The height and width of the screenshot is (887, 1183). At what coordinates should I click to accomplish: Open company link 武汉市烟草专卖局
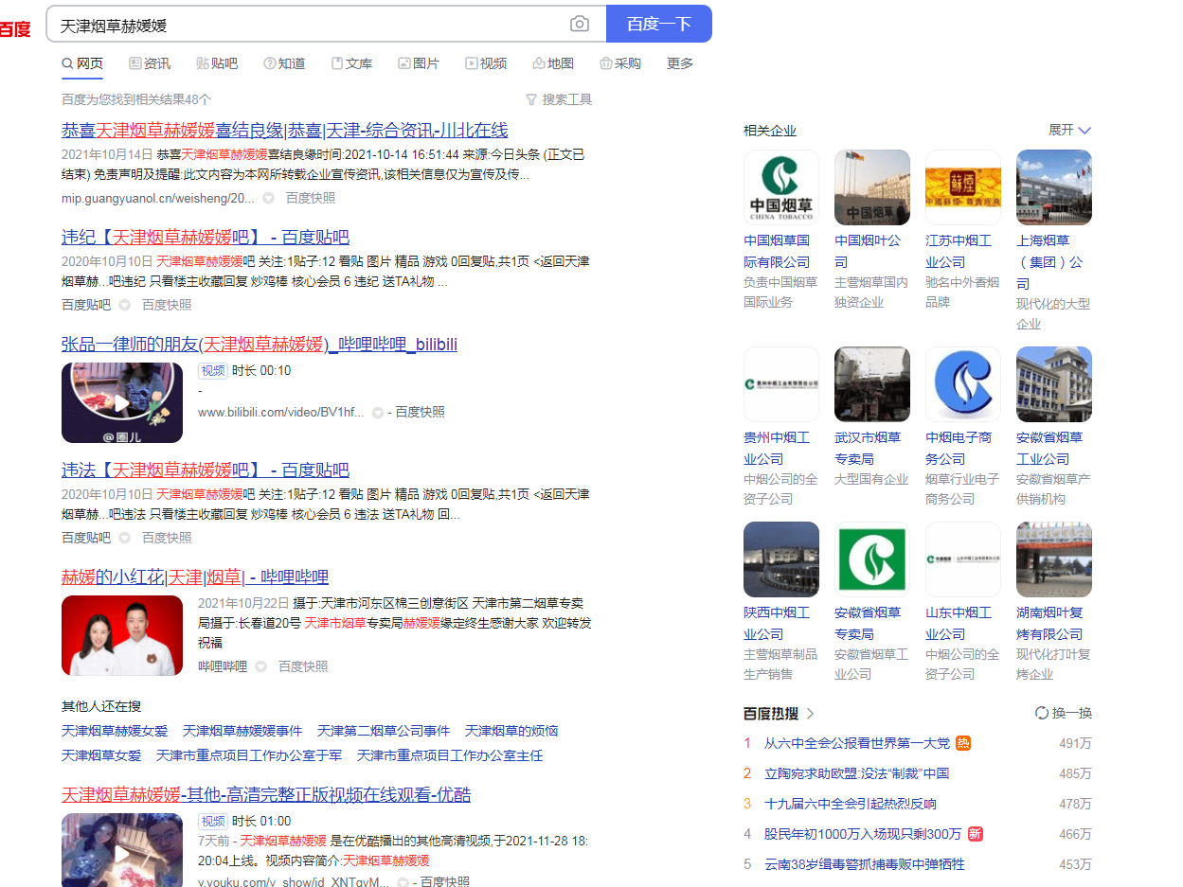[x=868, y=448]
